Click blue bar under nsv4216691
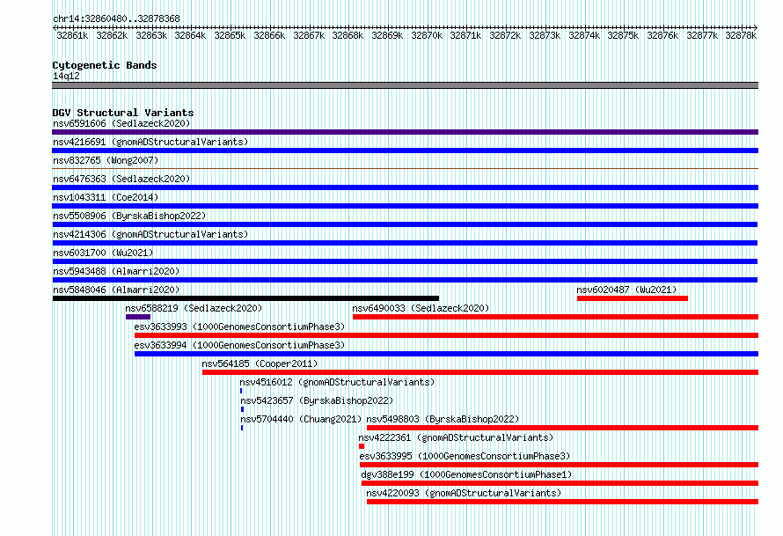This screenshot has width=783, height=536. coord(405,151)
